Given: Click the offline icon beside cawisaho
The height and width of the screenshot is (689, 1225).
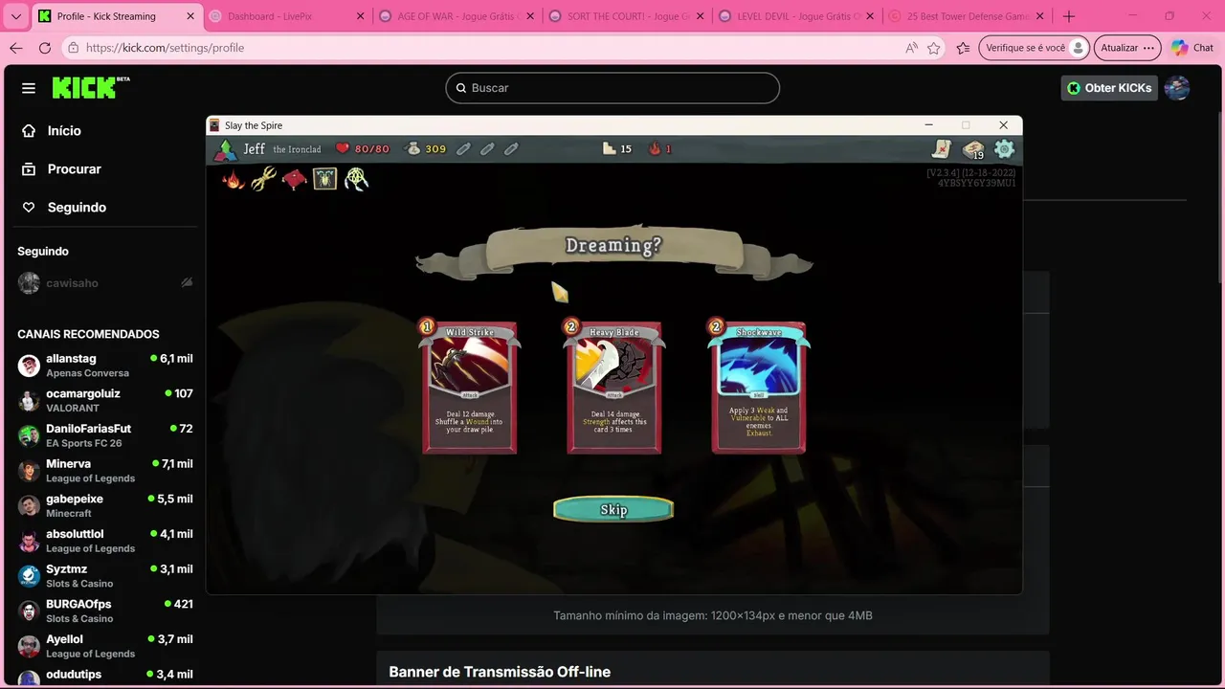Looking at the screenshot, I should (x=187, y=283).
